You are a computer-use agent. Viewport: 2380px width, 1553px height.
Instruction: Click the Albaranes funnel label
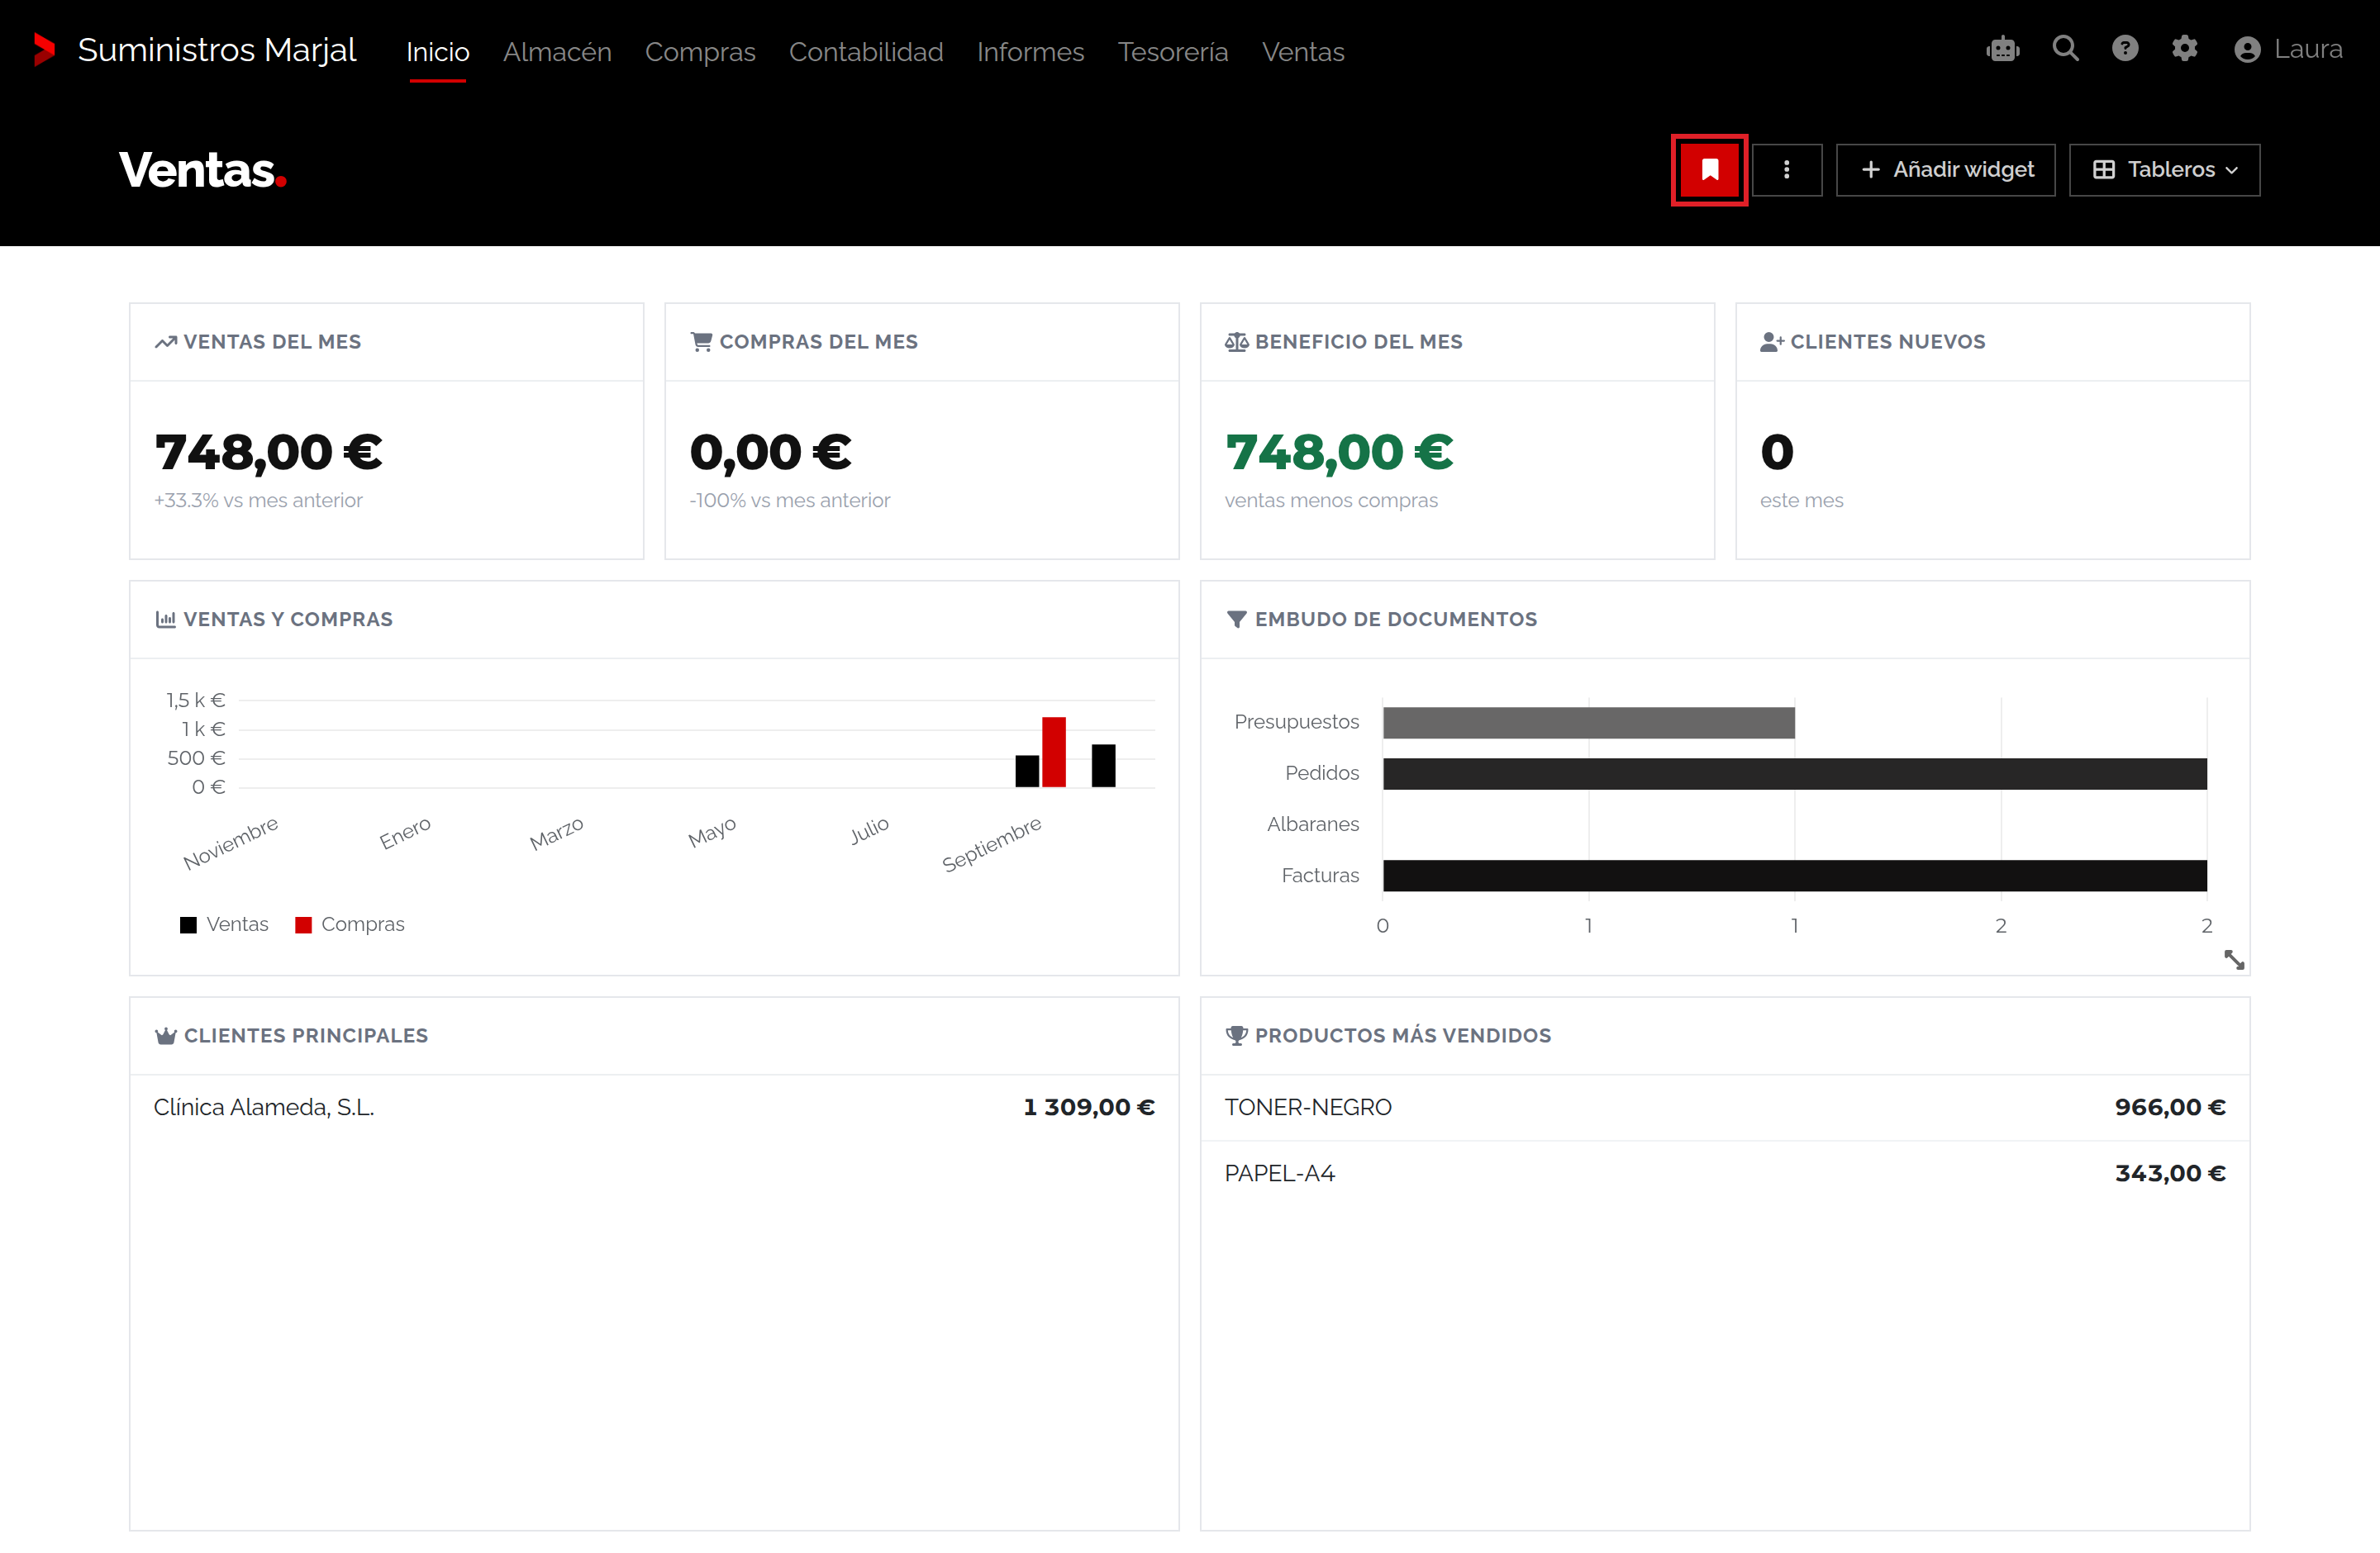[x=1313, y=824]
